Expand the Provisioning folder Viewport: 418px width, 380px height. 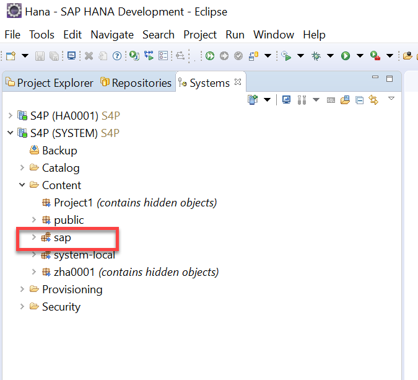coord(22,289)
